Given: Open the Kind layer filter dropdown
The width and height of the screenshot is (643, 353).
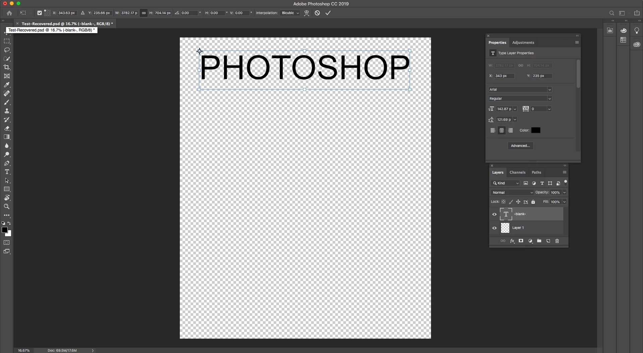Looking at the screenshot, I should click(505, 183).
